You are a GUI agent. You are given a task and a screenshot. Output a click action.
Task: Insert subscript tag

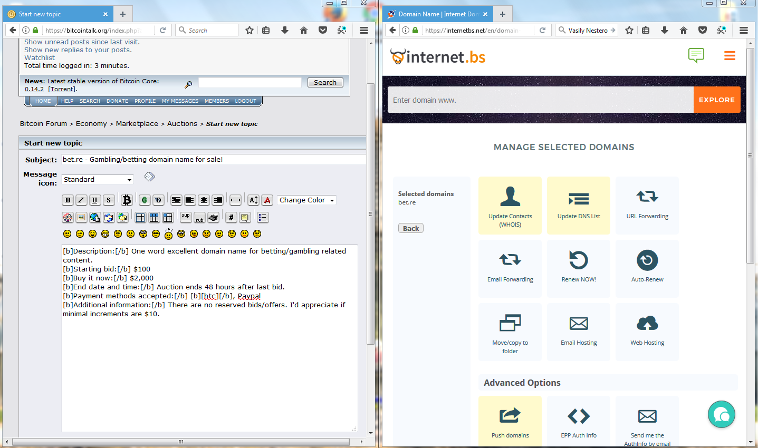pos(199,217)
